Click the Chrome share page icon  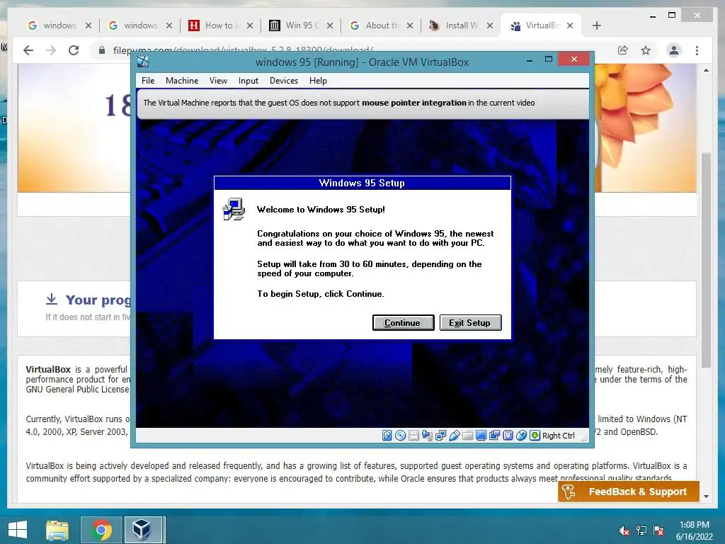pyautogui.click(x=623, y=50)
